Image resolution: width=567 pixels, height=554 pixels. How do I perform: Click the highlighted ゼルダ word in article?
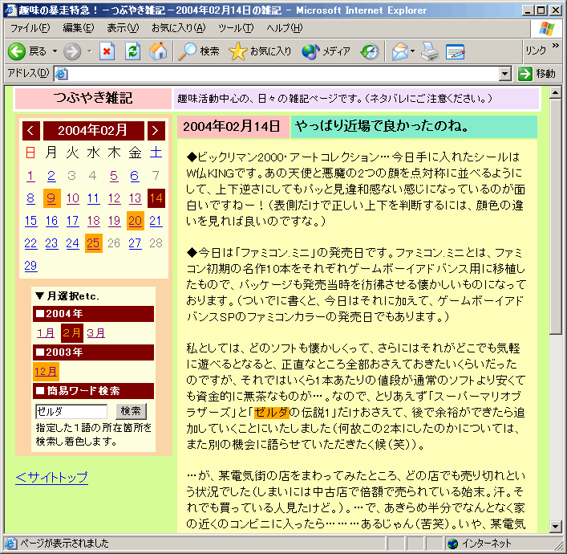(x=271, y=412)
